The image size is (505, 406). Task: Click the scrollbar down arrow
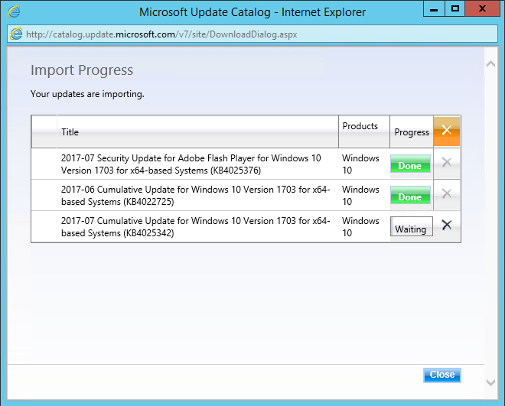coord(491,381)
